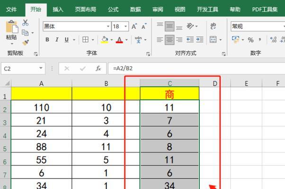Screen dimensions: 285x189
Task: Increase indent in alignment group
Action: click(x=200, y=40)
